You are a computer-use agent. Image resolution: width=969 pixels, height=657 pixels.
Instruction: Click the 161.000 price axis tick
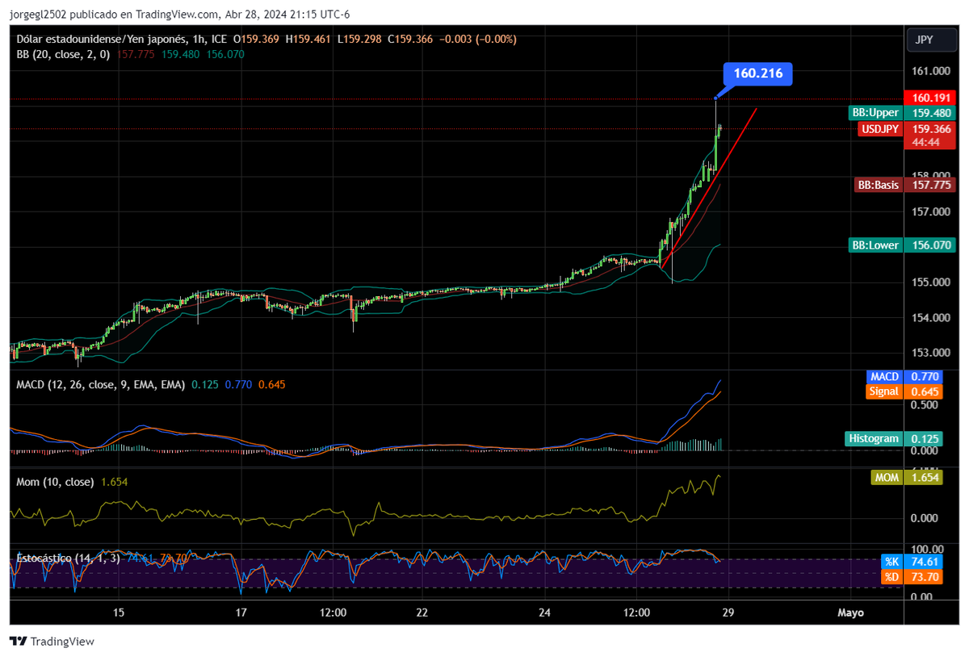pos(931,71)
